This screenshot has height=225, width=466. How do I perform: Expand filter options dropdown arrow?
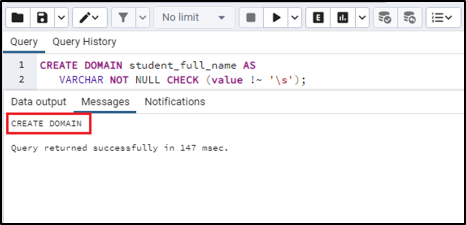tap(143, 18)
